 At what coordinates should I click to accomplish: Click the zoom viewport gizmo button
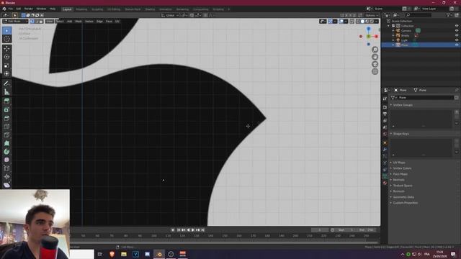pos(375,50)
